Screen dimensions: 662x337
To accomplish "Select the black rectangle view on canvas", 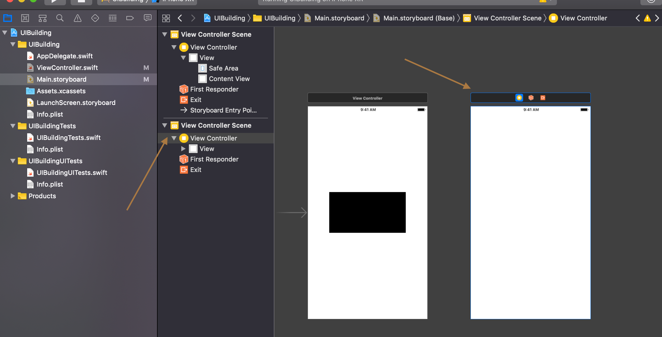I will [x=367, y=212].
